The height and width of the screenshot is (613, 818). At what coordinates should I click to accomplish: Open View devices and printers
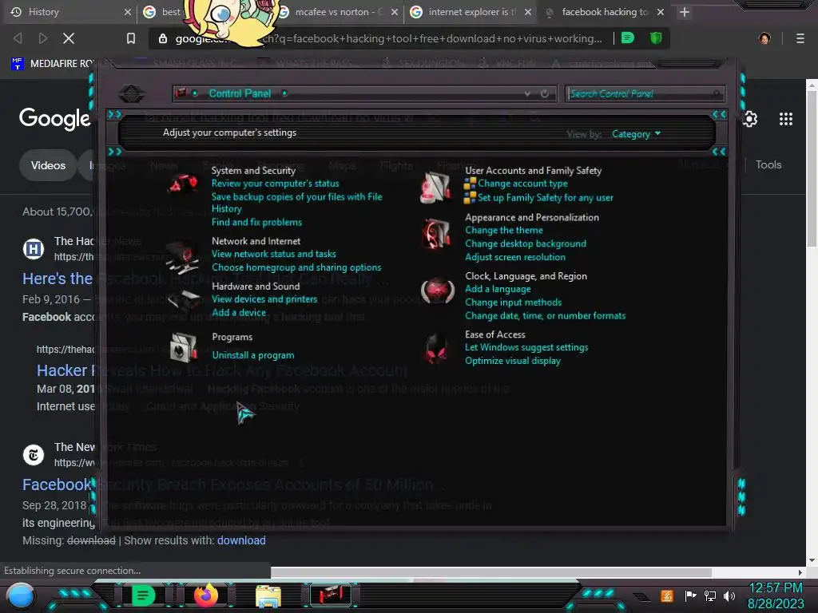(x=264, y=299)
